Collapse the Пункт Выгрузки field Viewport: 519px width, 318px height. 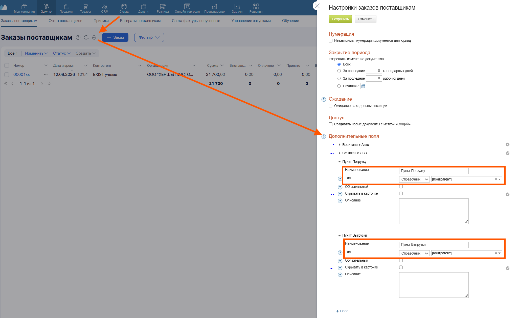point(339,235)
